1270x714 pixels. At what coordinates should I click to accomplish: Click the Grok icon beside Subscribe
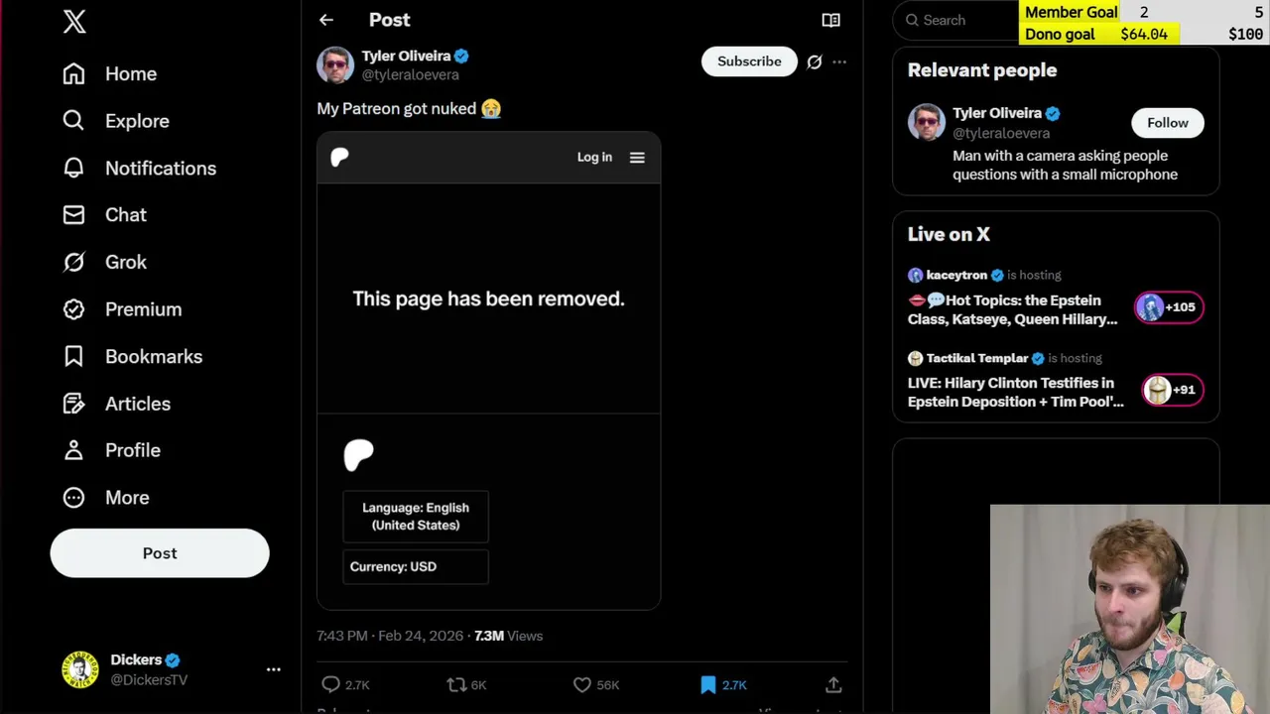pyautogui.click(x=815, y=61)
